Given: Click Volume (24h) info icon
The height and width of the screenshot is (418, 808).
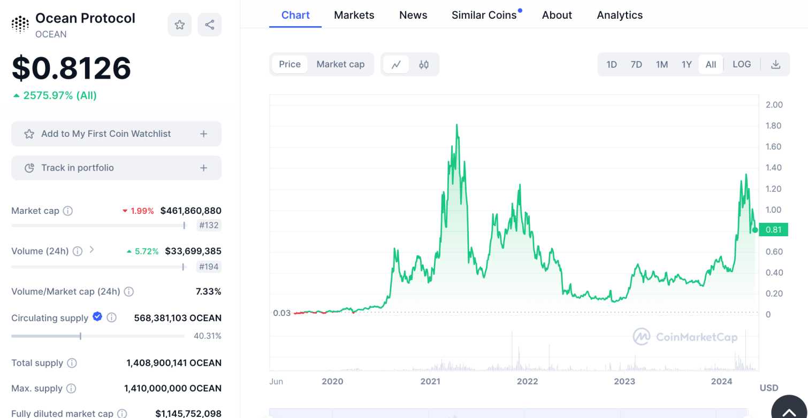Looking at the screenshot, I should (78, 251).
